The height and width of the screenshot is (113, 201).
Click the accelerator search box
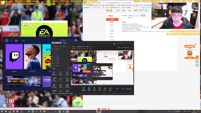click(66, 40)
